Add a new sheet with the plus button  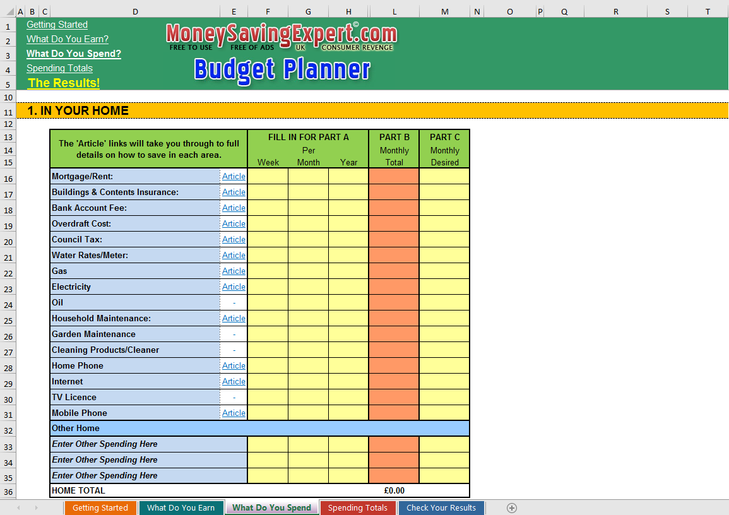pos(512,508)
